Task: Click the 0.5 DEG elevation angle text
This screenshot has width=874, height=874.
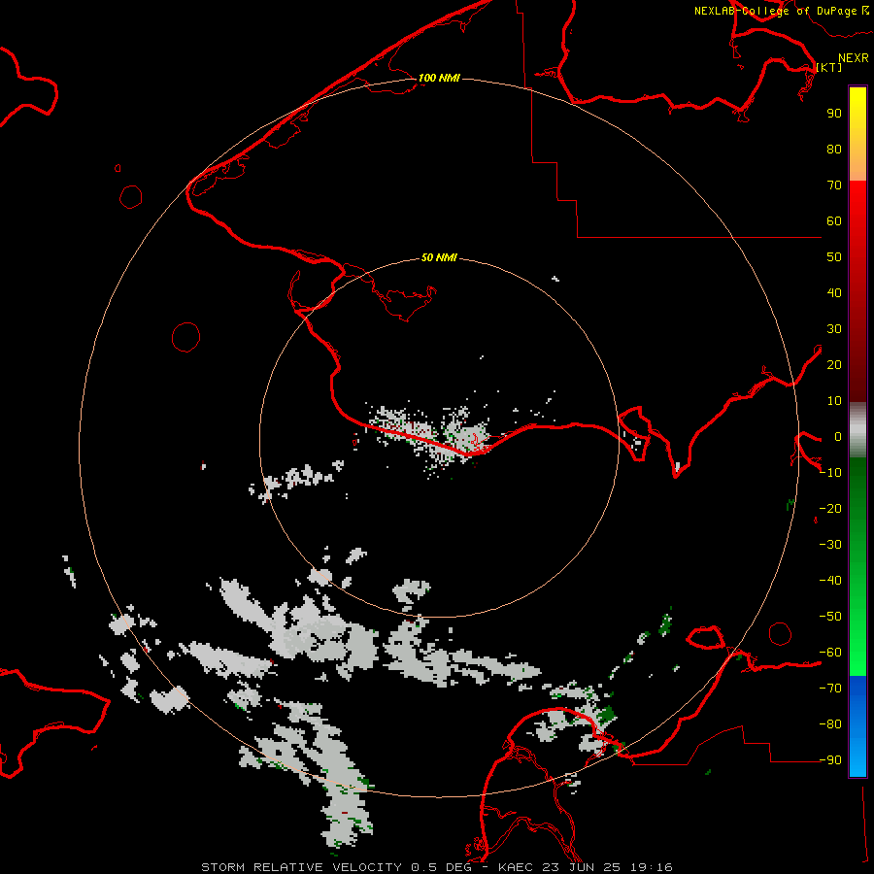Action: 442,867
